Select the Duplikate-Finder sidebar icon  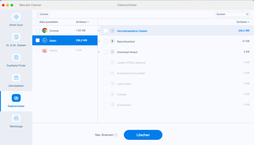tap(16, 57)
